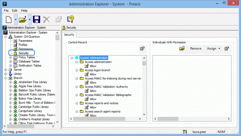Image resolution: width=241 pixels, height=136 pixels.
Task: Select Argyle Free Library
Action: coord(30,86)
